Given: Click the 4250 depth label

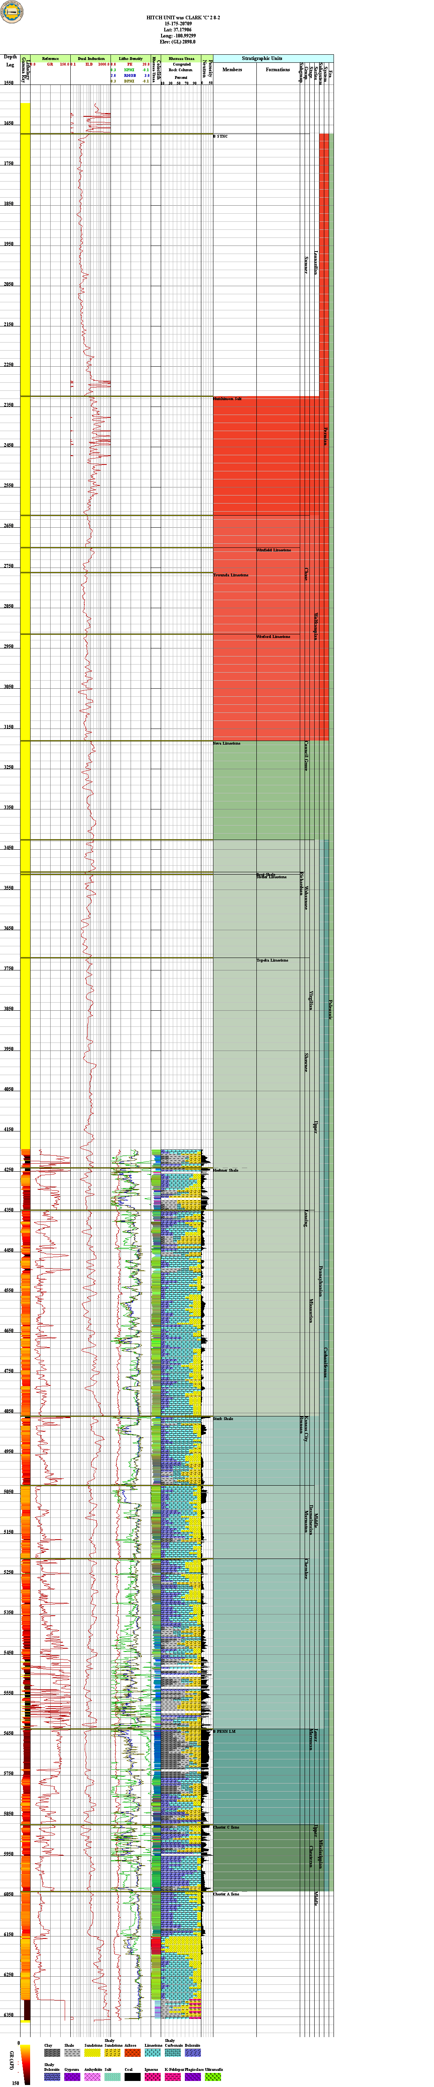Looking at the screenshot, I should click(10, 1169).
